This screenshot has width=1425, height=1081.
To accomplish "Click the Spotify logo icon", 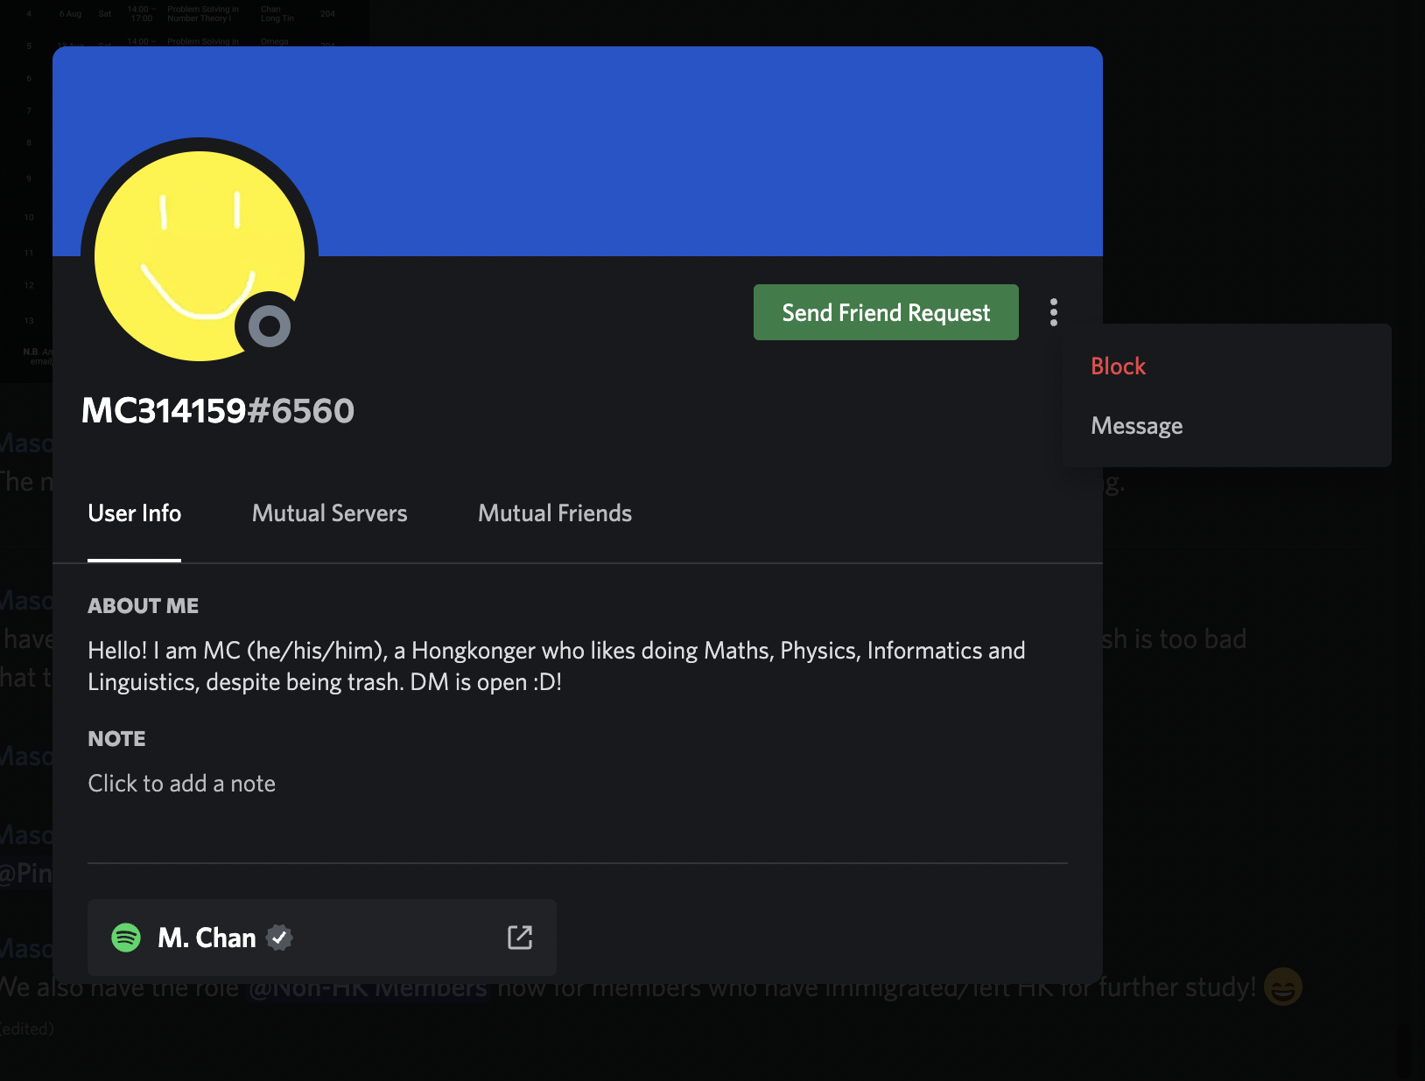I will tap(126, 938).
